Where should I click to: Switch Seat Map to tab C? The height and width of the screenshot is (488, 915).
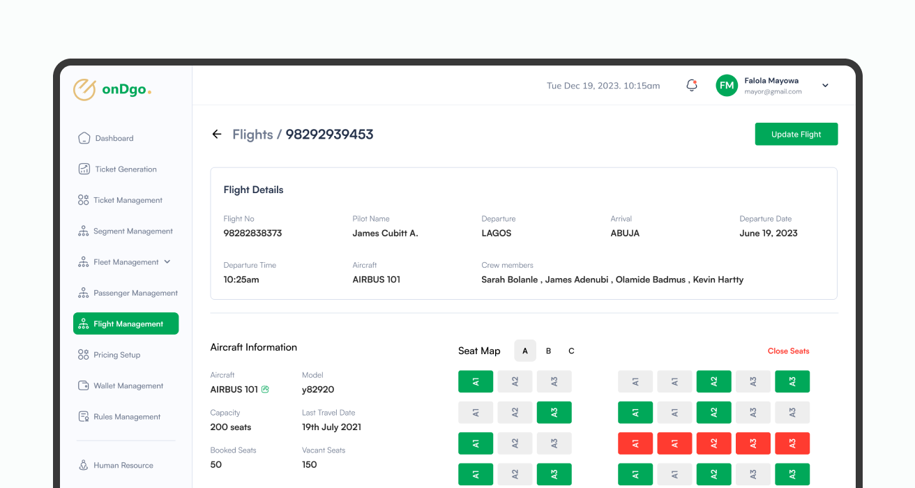571,351
